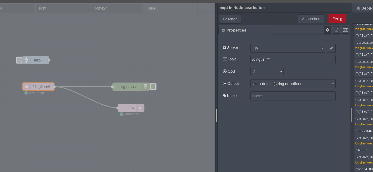Click the Hallo inject node arrow icon
Viewport: 373px width, 172px height.
pyautogui.click(x=26, y=60)
